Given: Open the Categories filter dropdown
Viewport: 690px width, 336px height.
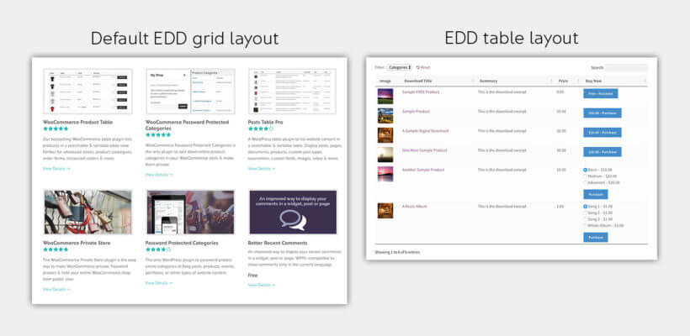Looking at the screenshot, I should [399, 67].
